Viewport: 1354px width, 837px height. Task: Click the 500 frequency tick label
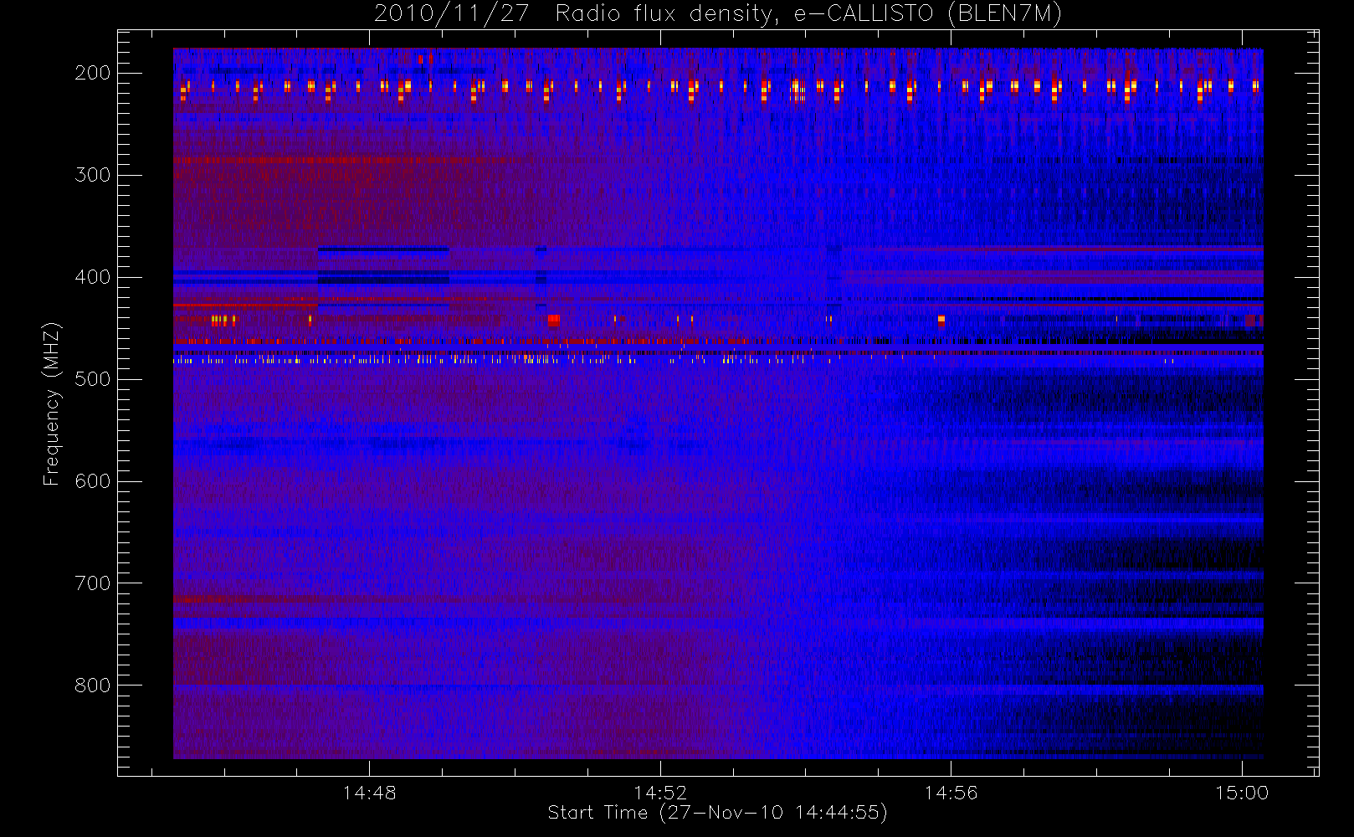coord(92,379)
